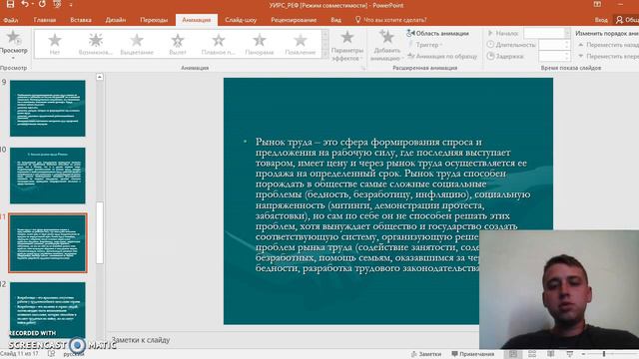Click the zoom slider in status bar

click(604, 354)
